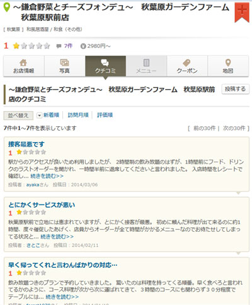Expand the dropdown arrow beside 新着順
Screen dimensions: 252x305
pyautogui.click(x=39, y=116)
